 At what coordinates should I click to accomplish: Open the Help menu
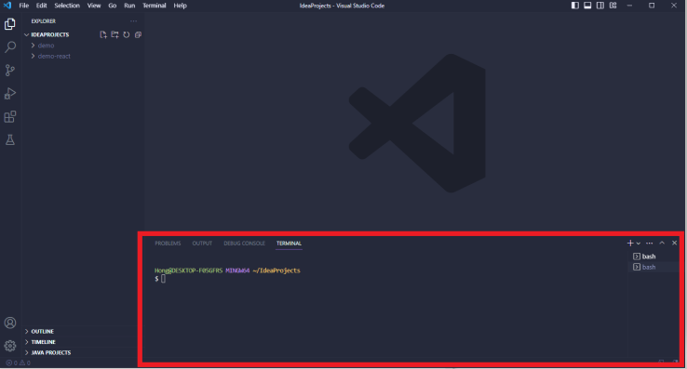coord(180,6)
